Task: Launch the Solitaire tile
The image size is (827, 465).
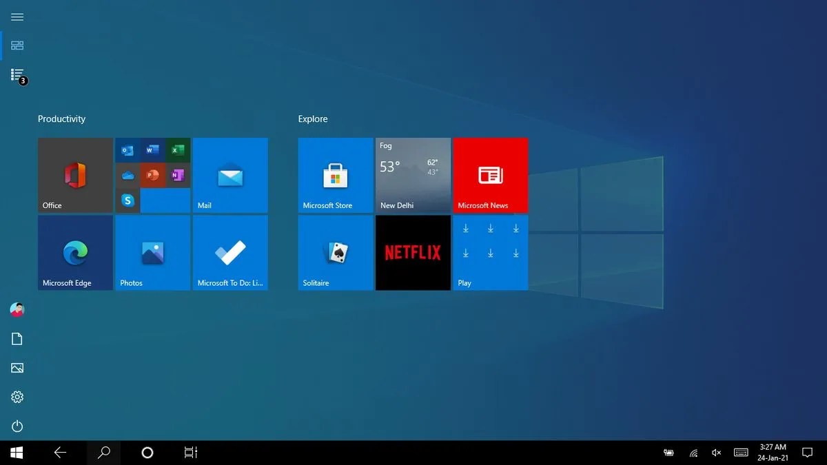Action: point(335,252)
